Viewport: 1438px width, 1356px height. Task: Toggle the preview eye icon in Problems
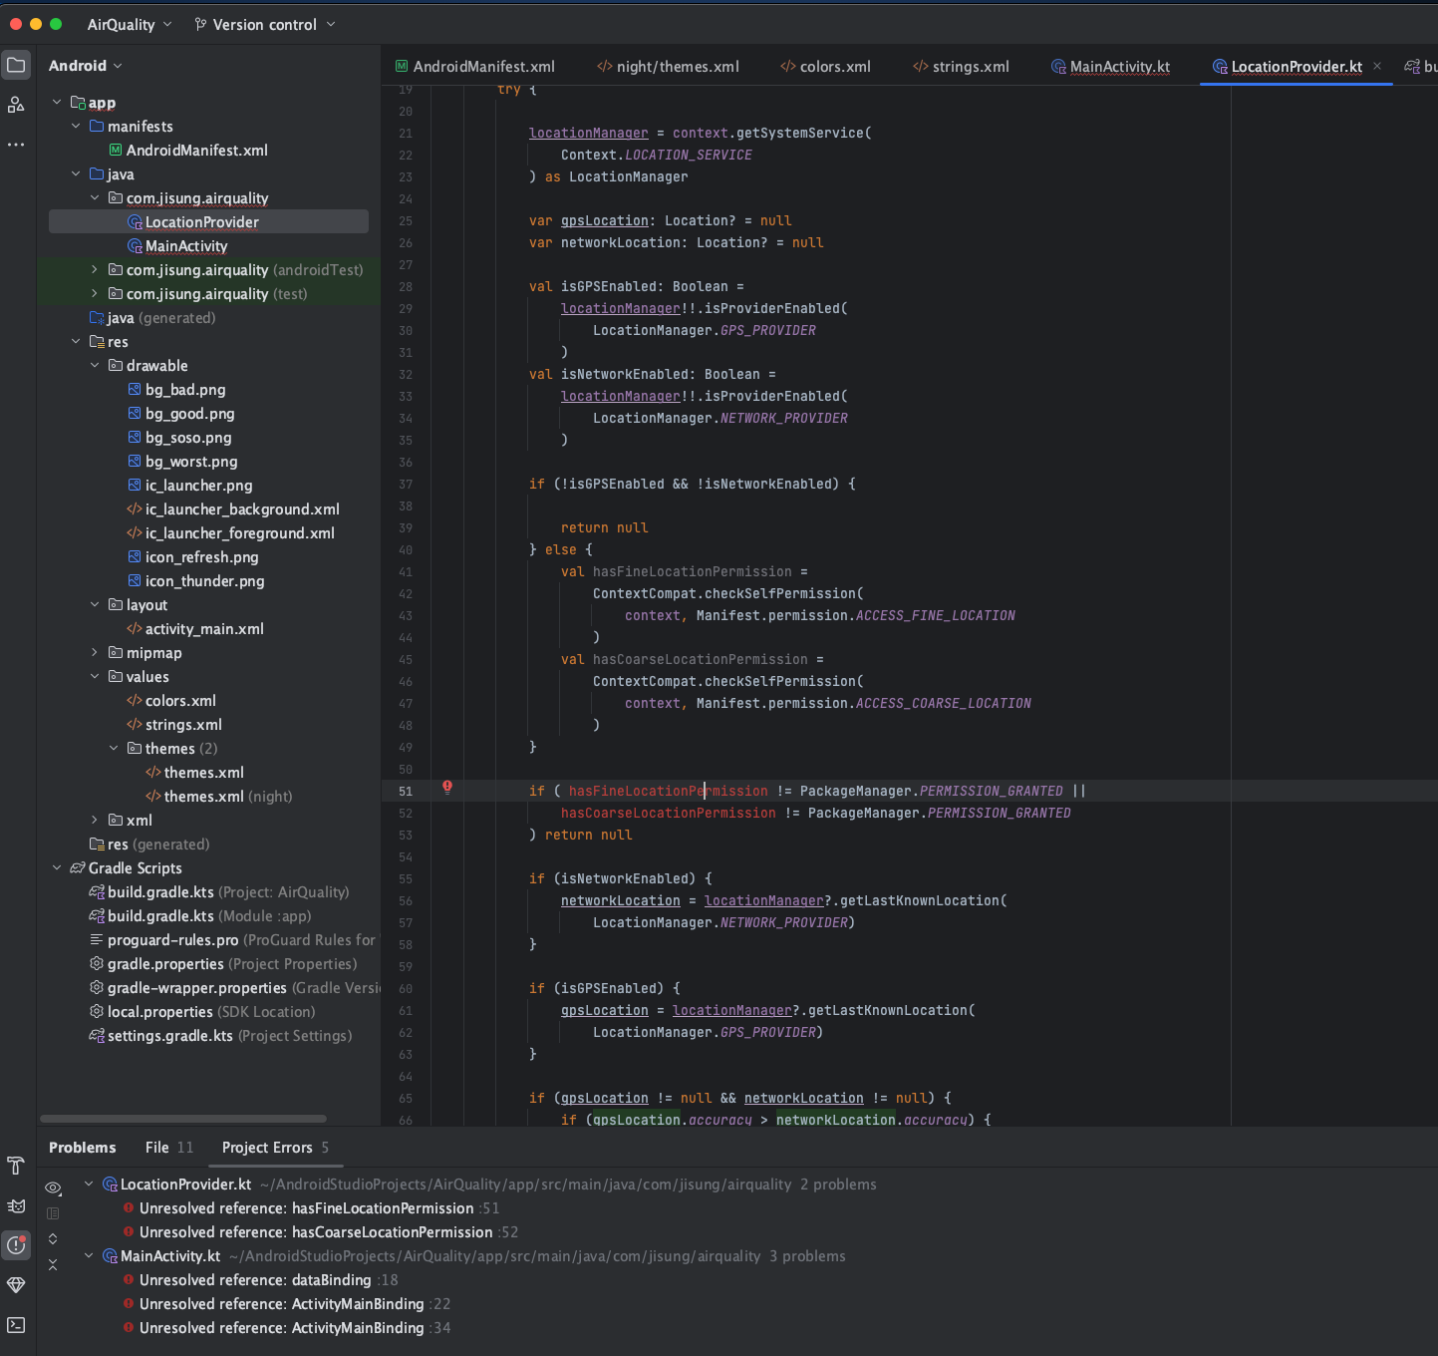coord(53,1187)
